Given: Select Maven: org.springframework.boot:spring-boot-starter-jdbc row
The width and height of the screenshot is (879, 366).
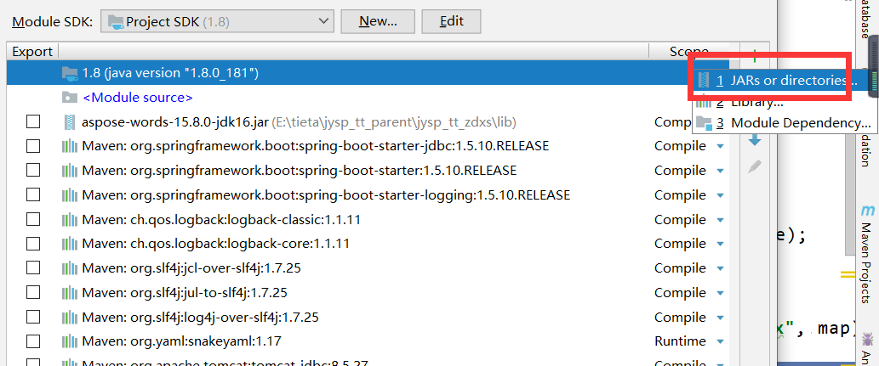Looking at the screenshot, I should point(368,147).
